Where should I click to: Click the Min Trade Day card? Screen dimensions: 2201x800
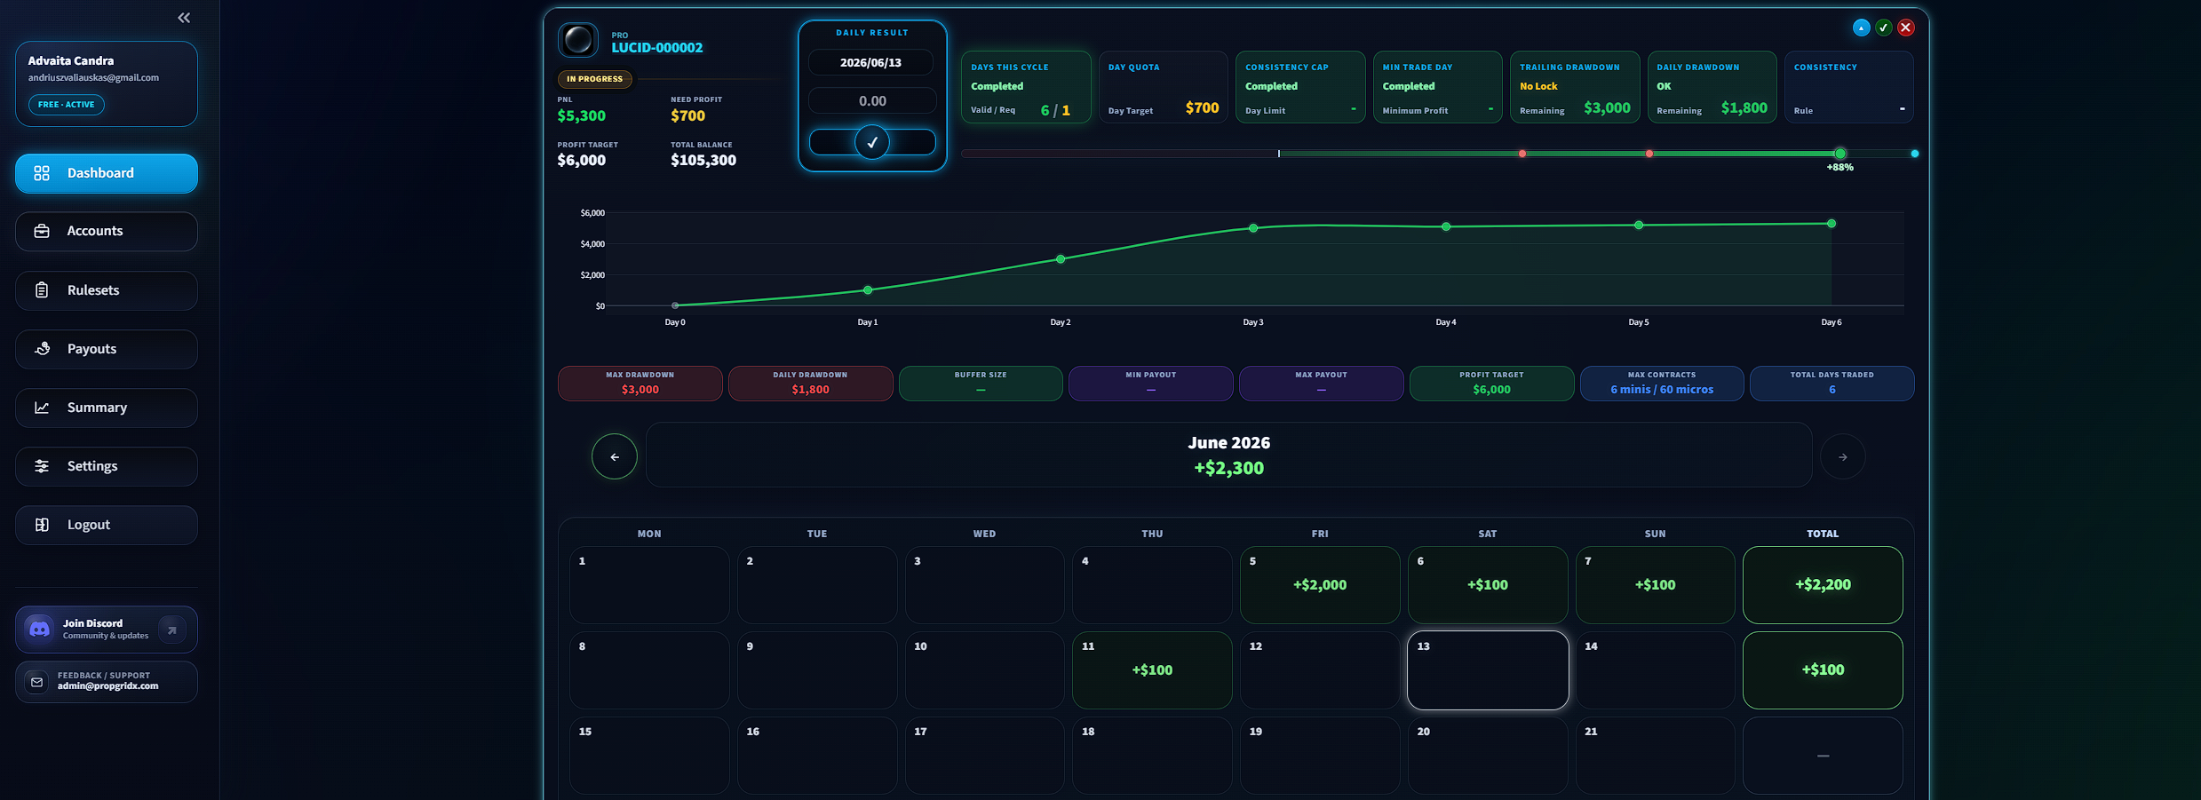point(1438,87)
